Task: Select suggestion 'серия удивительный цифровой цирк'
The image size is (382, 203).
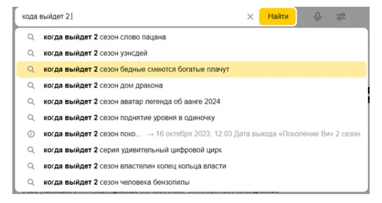Action: (191, 150)
